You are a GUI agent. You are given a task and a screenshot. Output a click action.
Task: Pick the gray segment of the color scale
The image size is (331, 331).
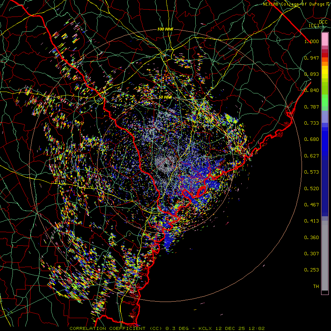point(325,256)
